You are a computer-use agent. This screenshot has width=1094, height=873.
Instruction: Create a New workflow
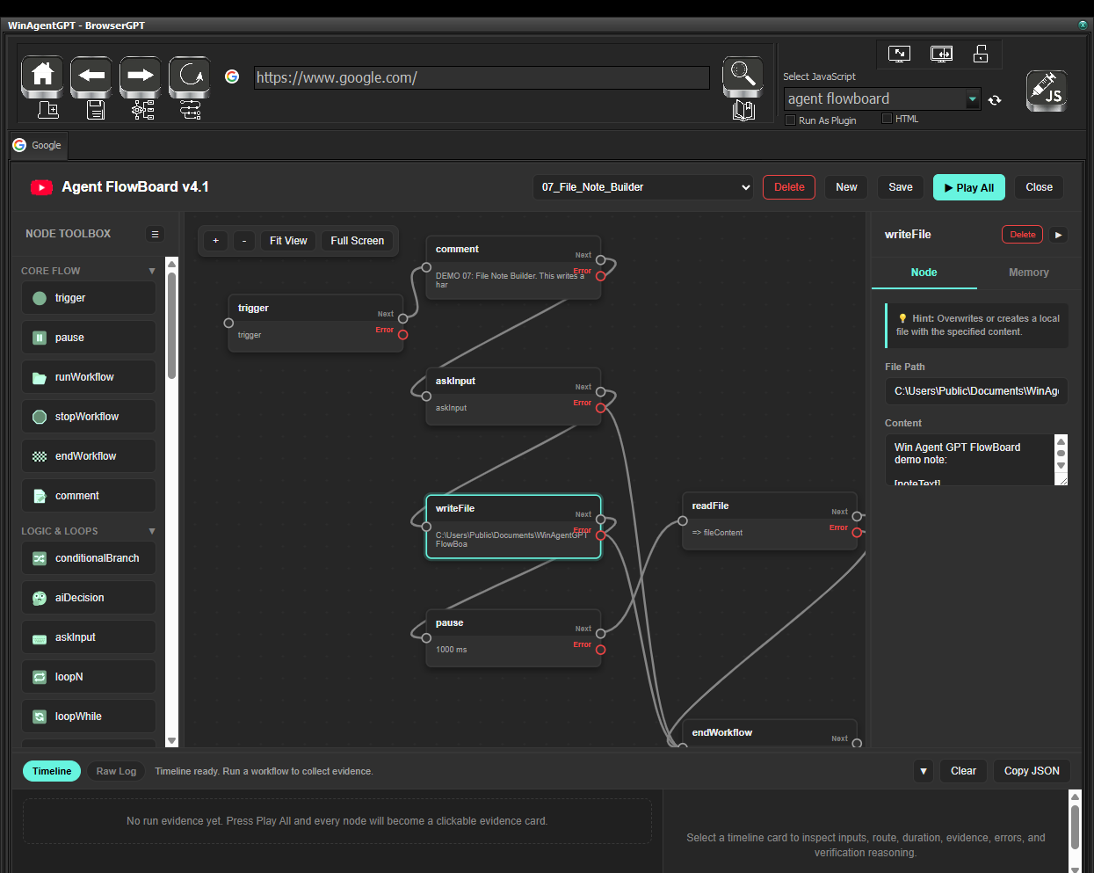[846, 187]
